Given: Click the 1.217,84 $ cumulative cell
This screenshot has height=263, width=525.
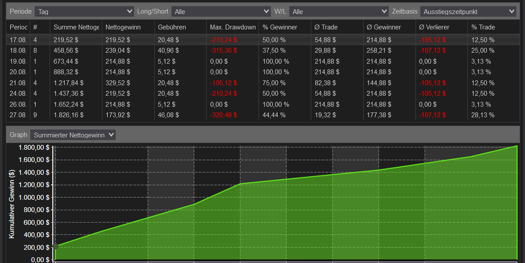Looking at the screenshot, I should pyautogui.click(x=69, y=83).
